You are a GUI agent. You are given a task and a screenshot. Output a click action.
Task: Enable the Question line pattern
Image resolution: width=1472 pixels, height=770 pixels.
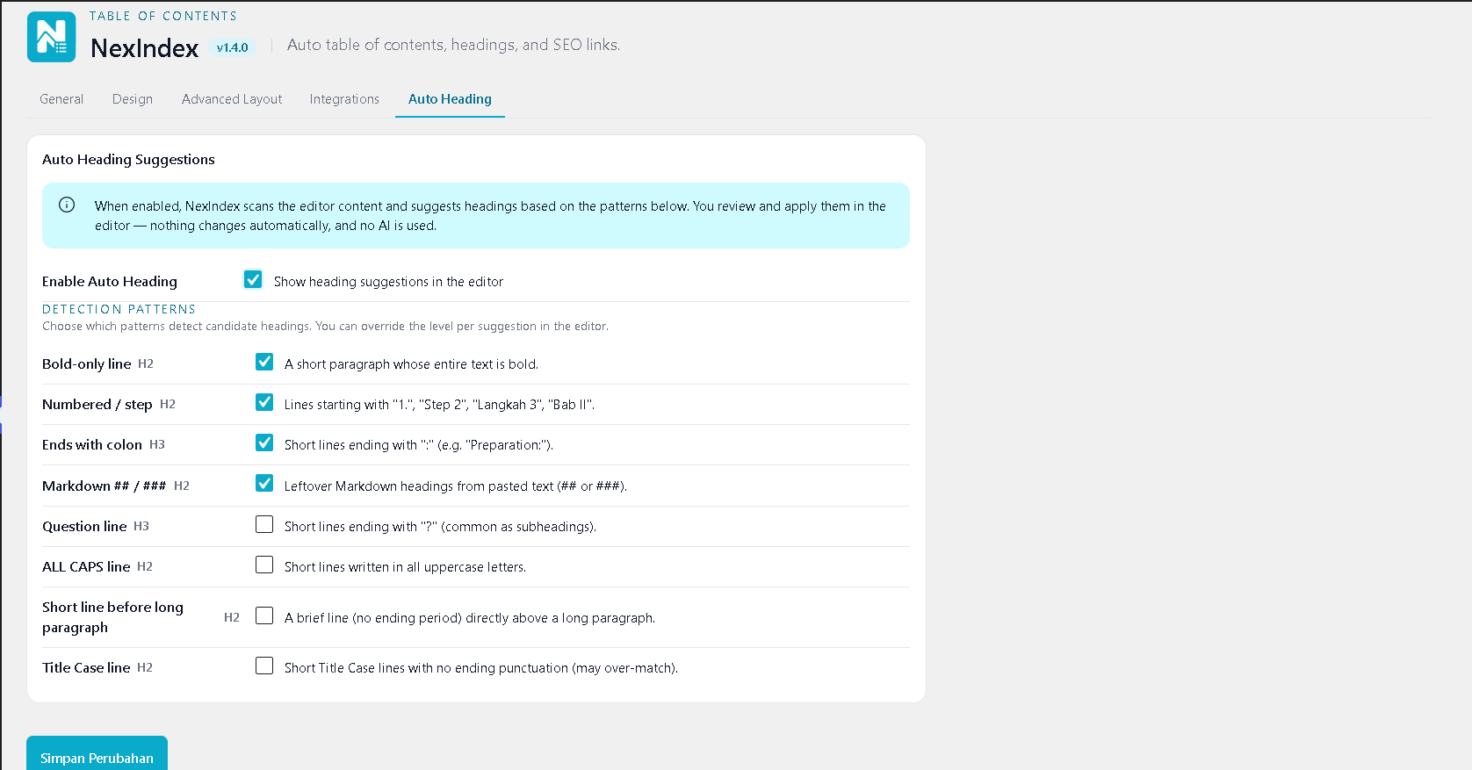tap(264, 524)
